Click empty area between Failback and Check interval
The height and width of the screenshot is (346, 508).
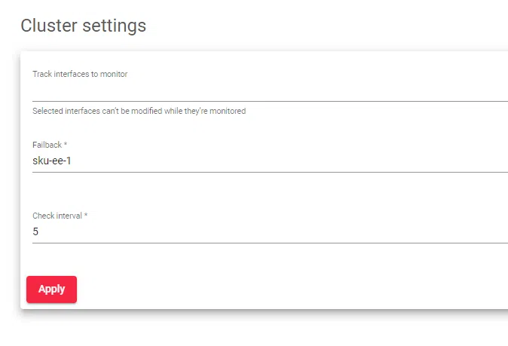[264, 192]
